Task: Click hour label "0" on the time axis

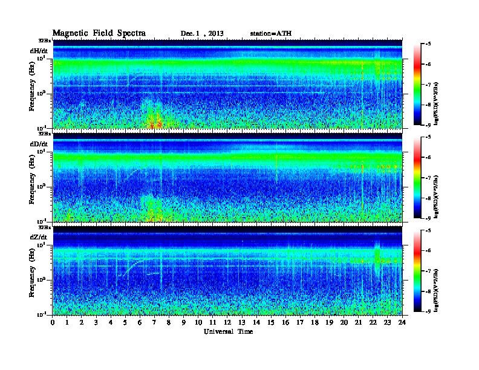Action: pyautogui.click(x=53, y=322)
